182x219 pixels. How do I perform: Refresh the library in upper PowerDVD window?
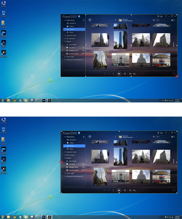pyautogui.click(x=154, y=20)
